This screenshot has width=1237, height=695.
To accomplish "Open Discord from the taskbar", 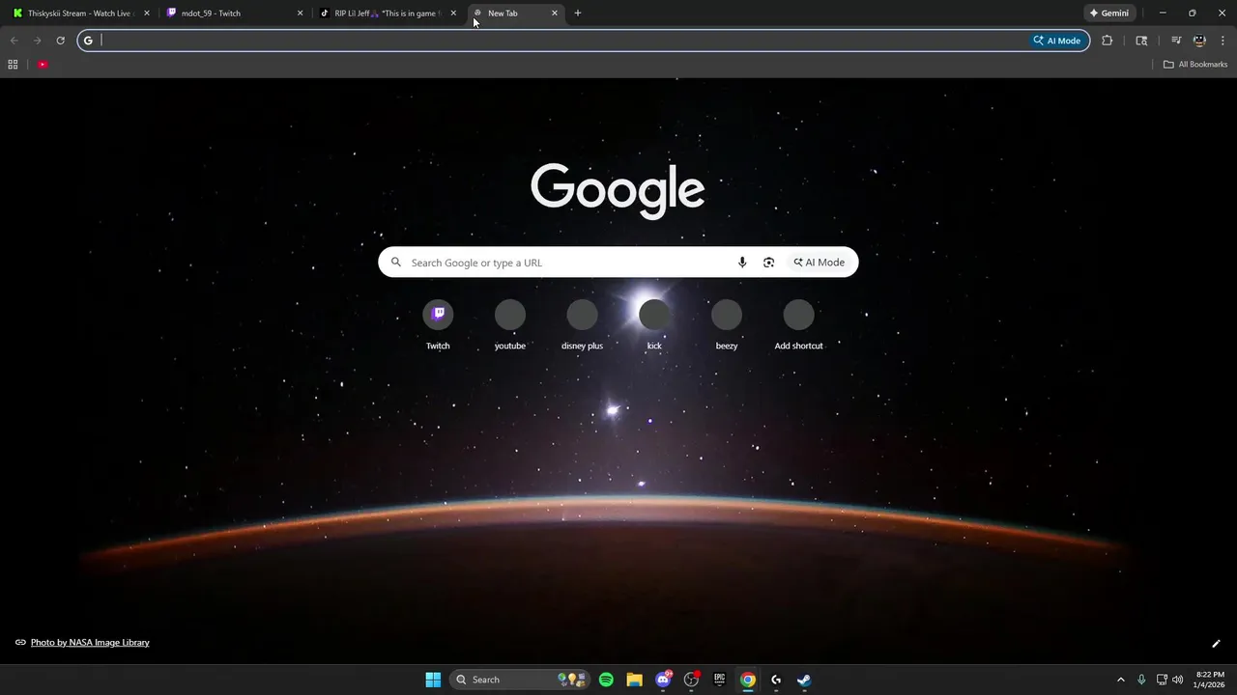I will (x=663, y=680).
